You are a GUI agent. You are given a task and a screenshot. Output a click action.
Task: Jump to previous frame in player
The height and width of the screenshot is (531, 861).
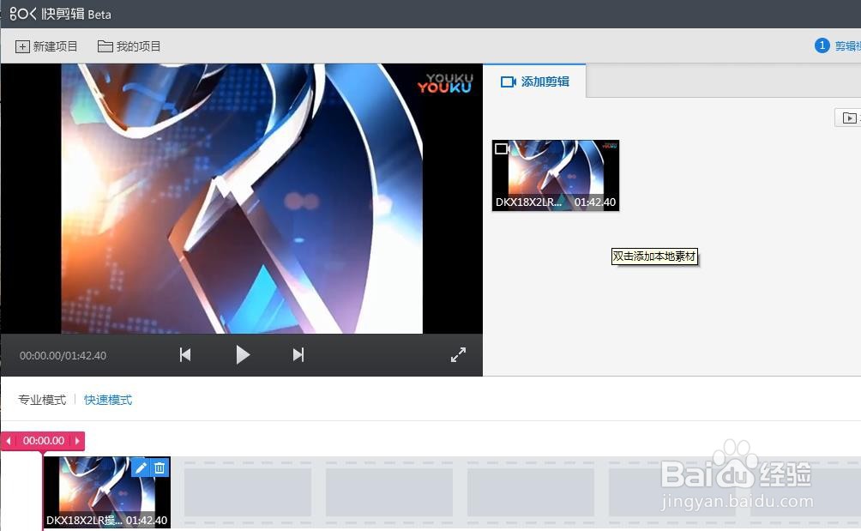(185, 355)
